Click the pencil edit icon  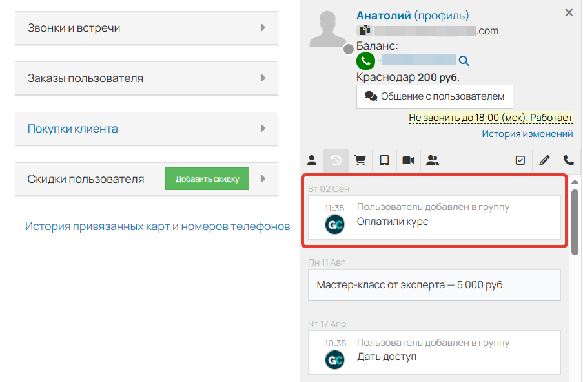pos(544,160)
